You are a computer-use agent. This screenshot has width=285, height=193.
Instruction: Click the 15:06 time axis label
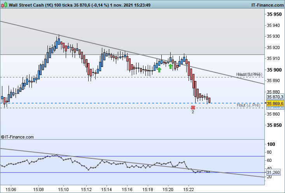(11, 189)
